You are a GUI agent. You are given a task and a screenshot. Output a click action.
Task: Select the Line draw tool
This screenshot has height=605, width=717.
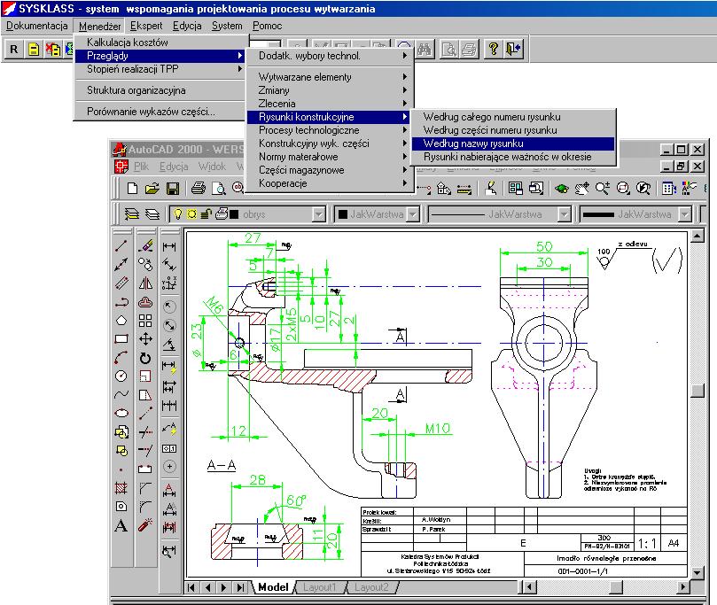pos(121,246)
